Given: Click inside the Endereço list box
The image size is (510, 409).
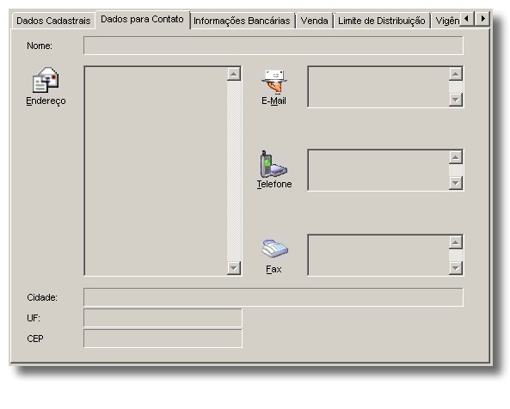Looking at the screenshot, I should (x=156, y=171).
